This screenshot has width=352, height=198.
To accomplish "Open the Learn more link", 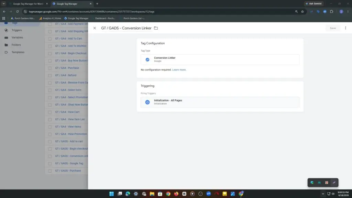I will pos(179,70).
